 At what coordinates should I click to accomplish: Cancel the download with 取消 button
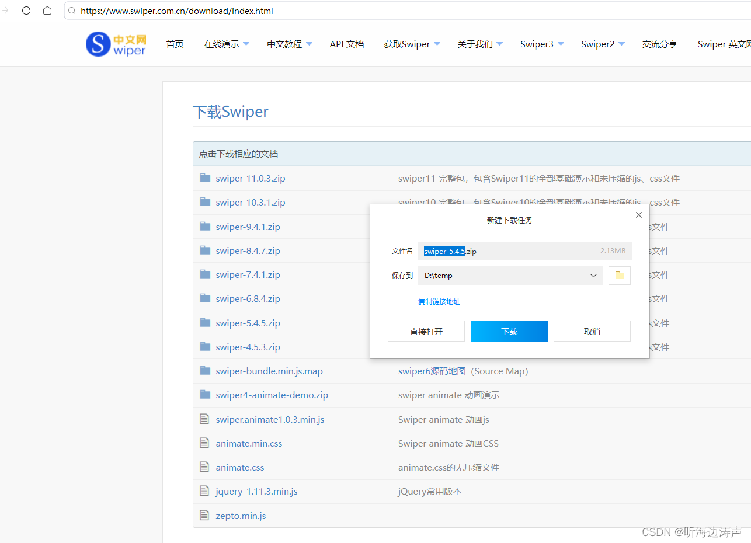[x=592, y=331]
